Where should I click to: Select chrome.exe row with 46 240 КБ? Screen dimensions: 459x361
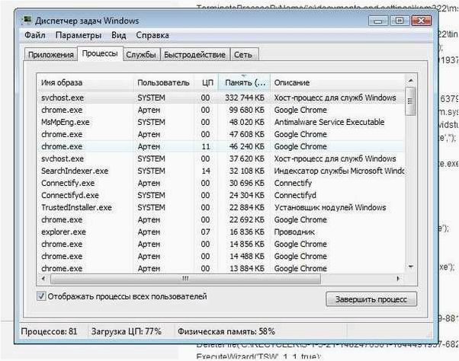221,146
